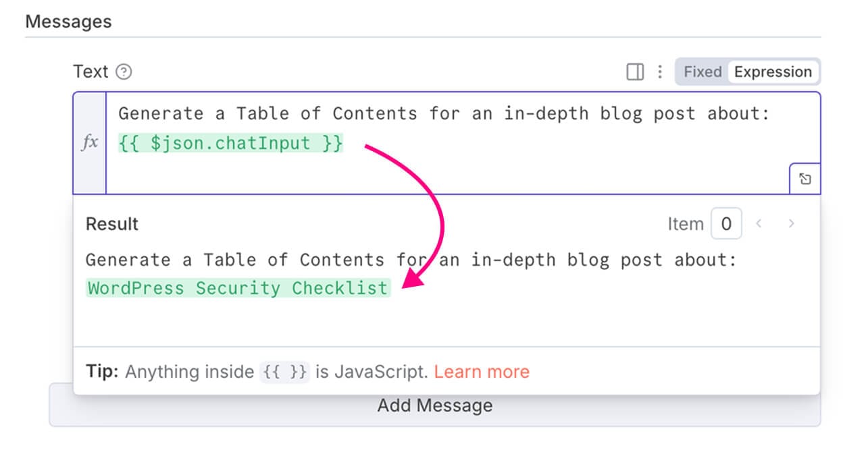Click the $json.chatInput expression token
Viewport: 843px width, 450px height.
[230, 143]
